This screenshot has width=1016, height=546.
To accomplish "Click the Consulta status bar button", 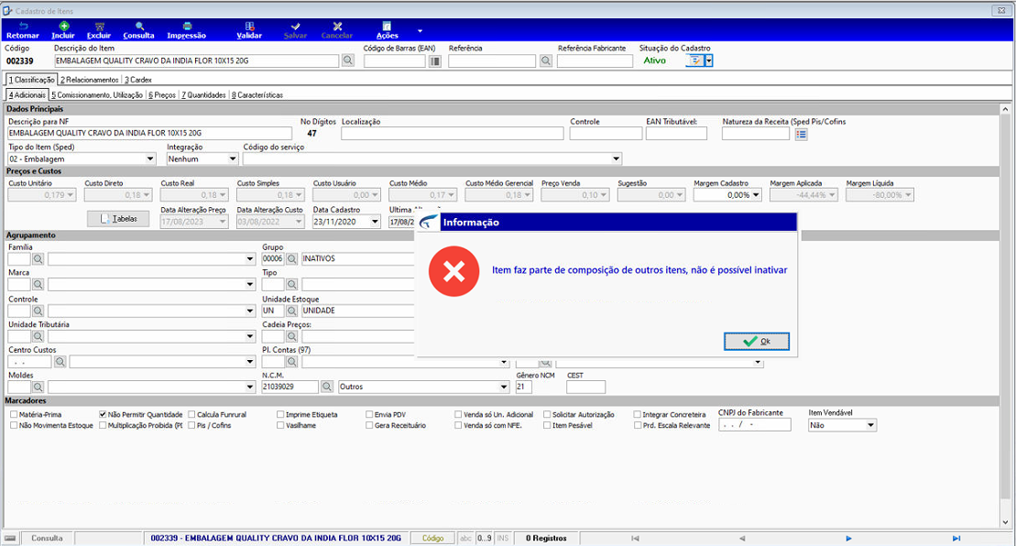I will (48, 539).
